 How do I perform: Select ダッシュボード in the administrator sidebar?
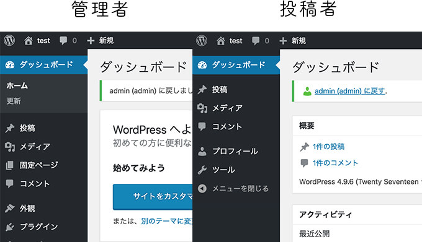pyautogui.click(x=43, y=64)
